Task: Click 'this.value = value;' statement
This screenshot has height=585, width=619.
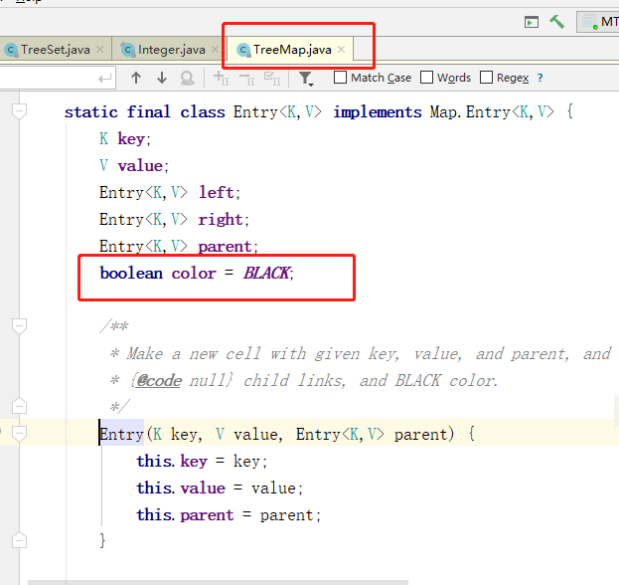Action: [x=220, y=488]
